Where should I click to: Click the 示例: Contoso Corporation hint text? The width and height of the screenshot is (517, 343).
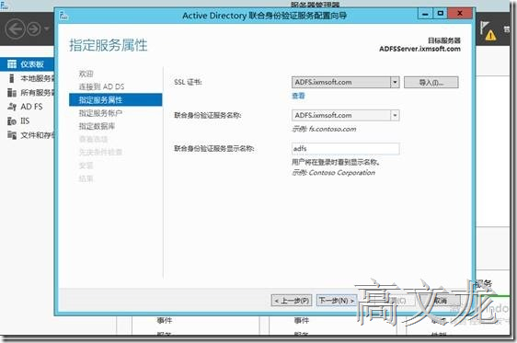point(333,173)
